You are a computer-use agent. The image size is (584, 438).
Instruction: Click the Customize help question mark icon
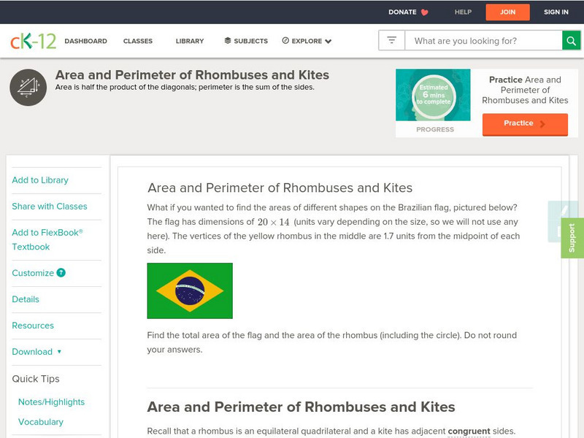coord(61,273)
